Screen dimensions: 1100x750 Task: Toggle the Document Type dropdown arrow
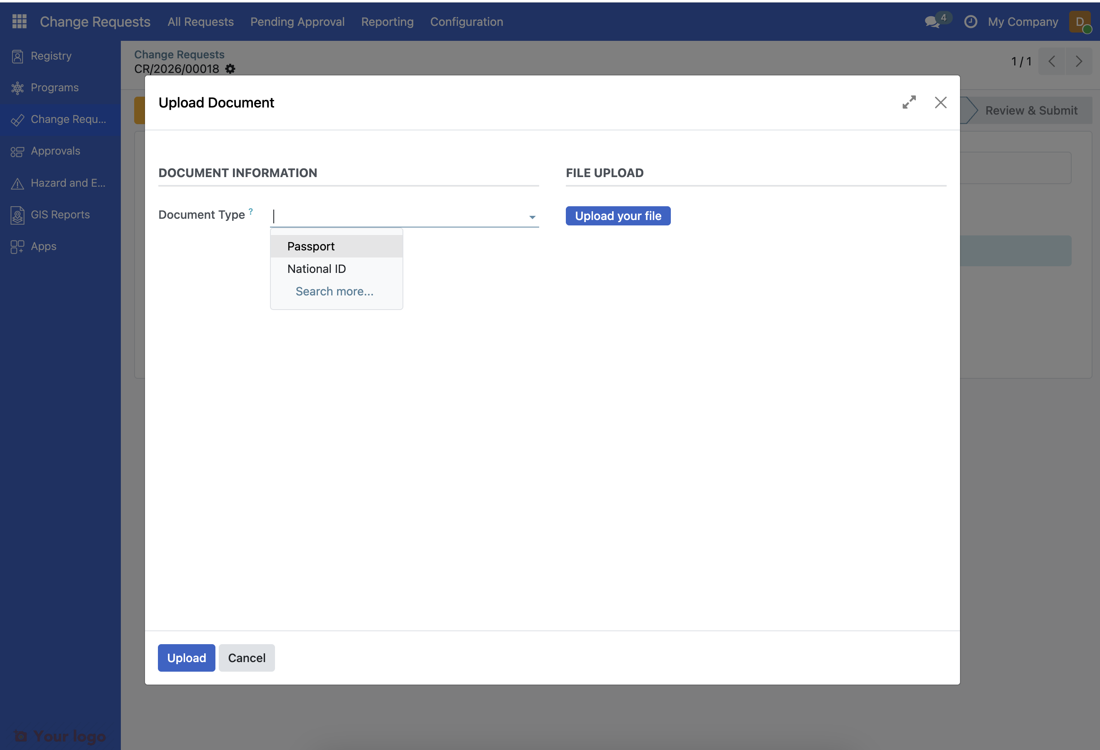tap(532, 217)
